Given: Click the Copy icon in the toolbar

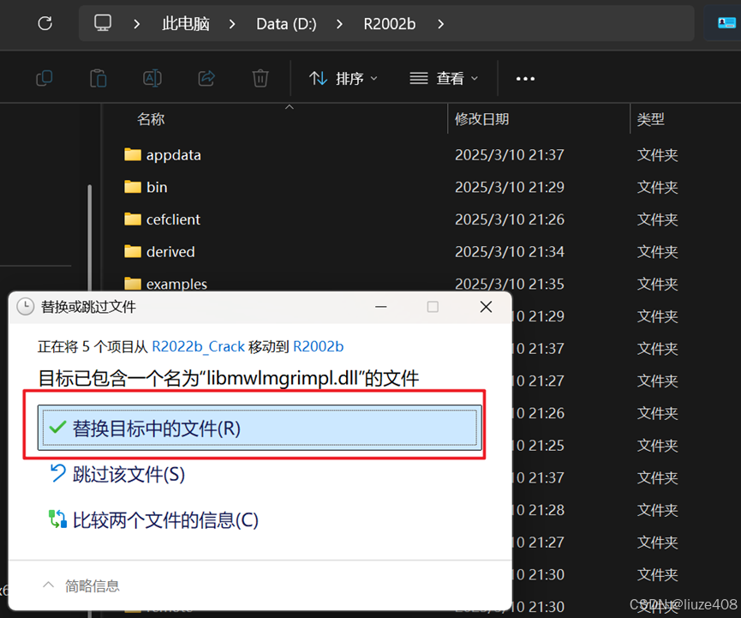Looking at the screenshot, I should coord(44,77).
